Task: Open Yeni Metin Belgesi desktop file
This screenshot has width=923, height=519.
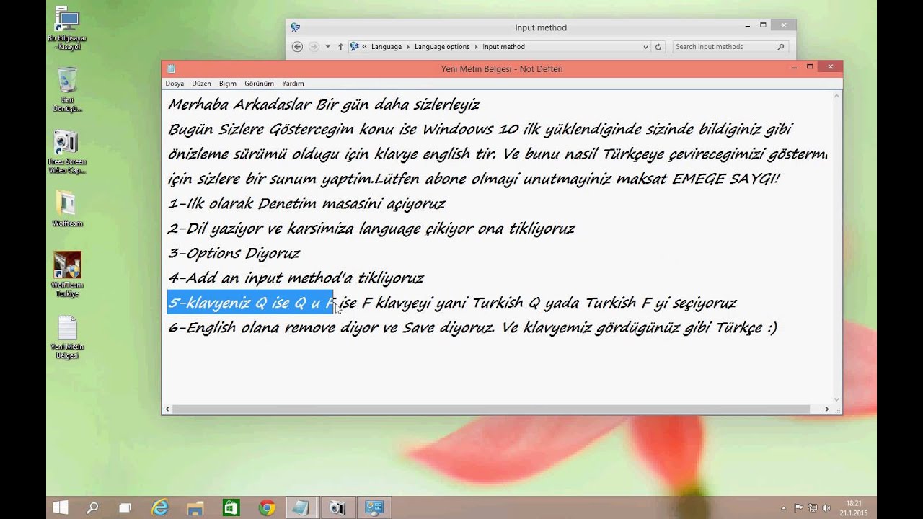Action: 67,337
